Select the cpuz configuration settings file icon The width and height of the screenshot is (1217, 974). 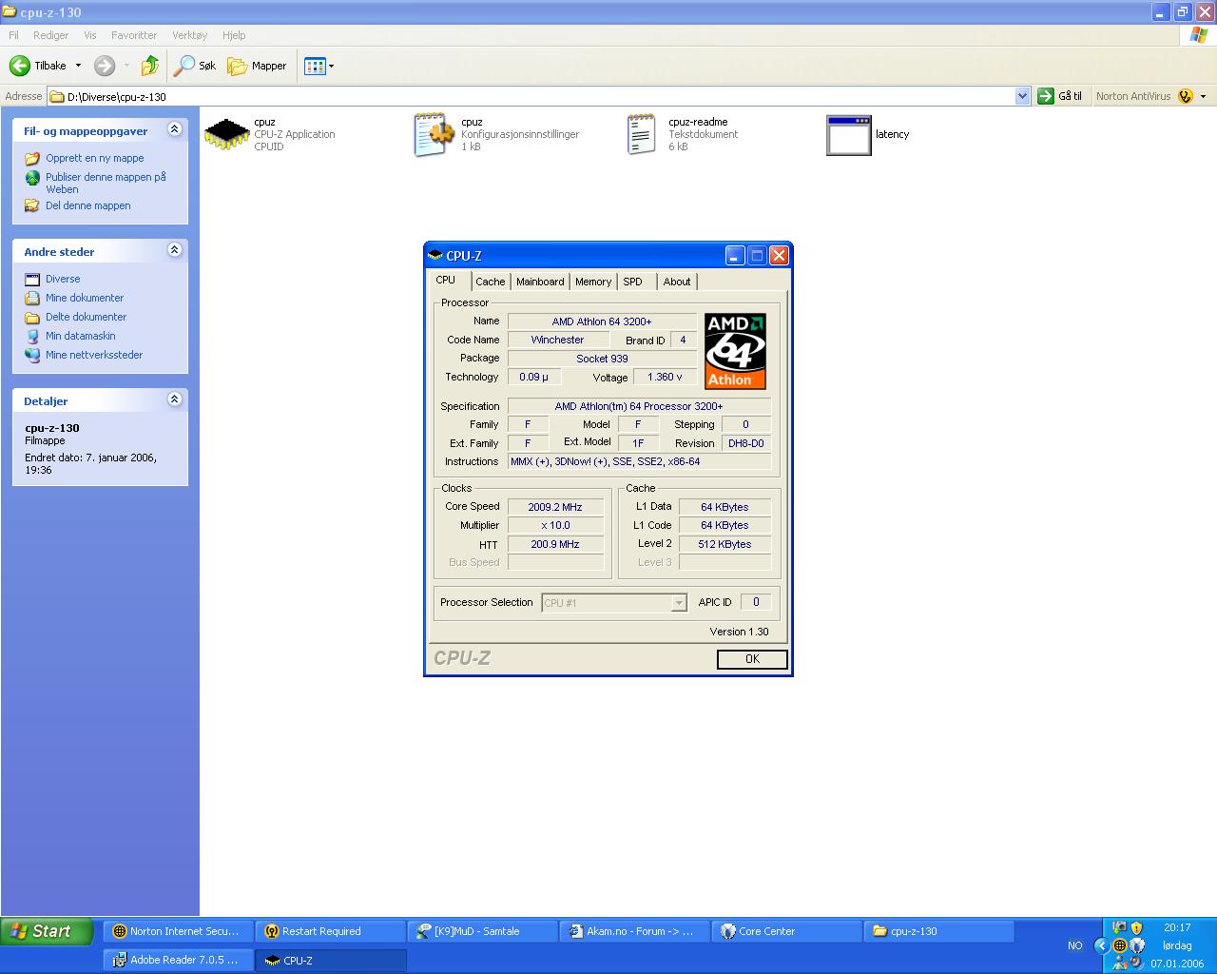[435, 134]
